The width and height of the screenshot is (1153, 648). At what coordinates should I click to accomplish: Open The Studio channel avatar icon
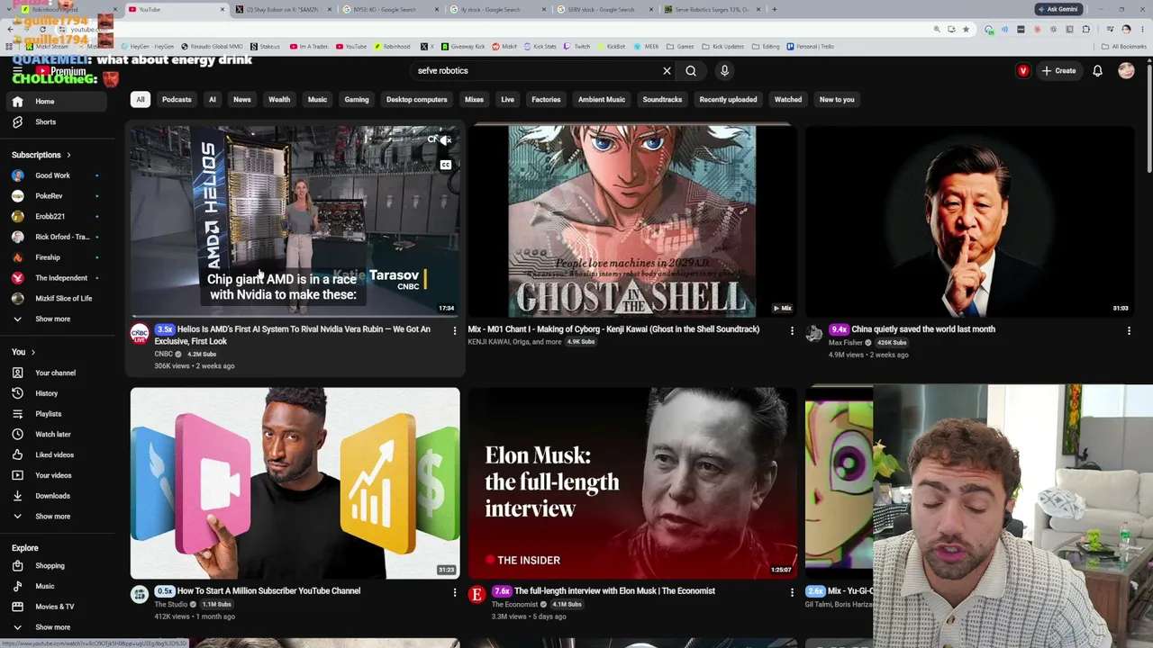(x=140, y=594)
